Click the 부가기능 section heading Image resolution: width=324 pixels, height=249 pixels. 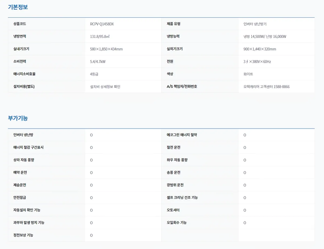[x=18, y=118]
